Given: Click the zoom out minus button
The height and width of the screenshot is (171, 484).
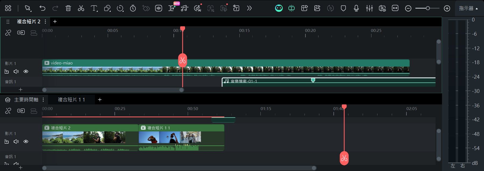Looking at the screenshot, I should coord(408,8).
